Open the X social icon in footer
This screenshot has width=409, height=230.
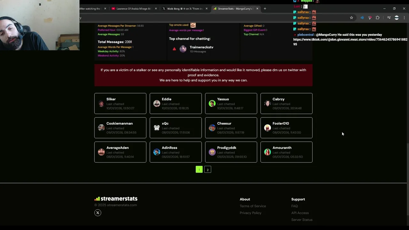click(98, 213)
